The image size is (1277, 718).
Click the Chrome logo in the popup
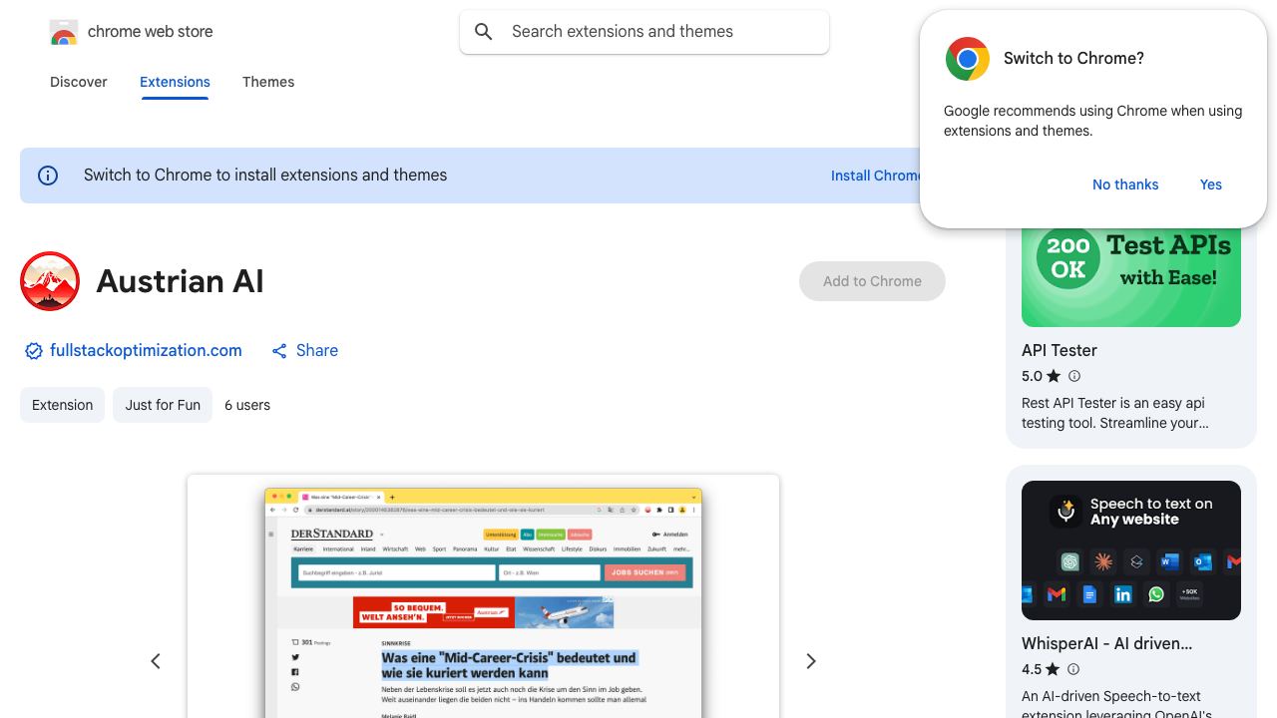pyautogui.click(x=967, y=59)
